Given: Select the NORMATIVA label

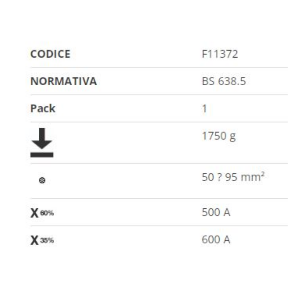Looking at the screenshot, I should point(64,81).
